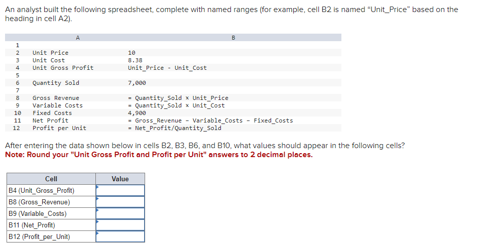Click the B11 (Net_Profit) value input field

point(120,225)
